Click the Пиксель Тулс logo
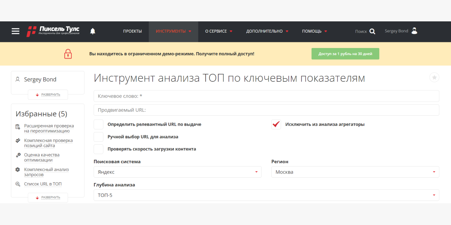The image size is (451, 225). 53,31
